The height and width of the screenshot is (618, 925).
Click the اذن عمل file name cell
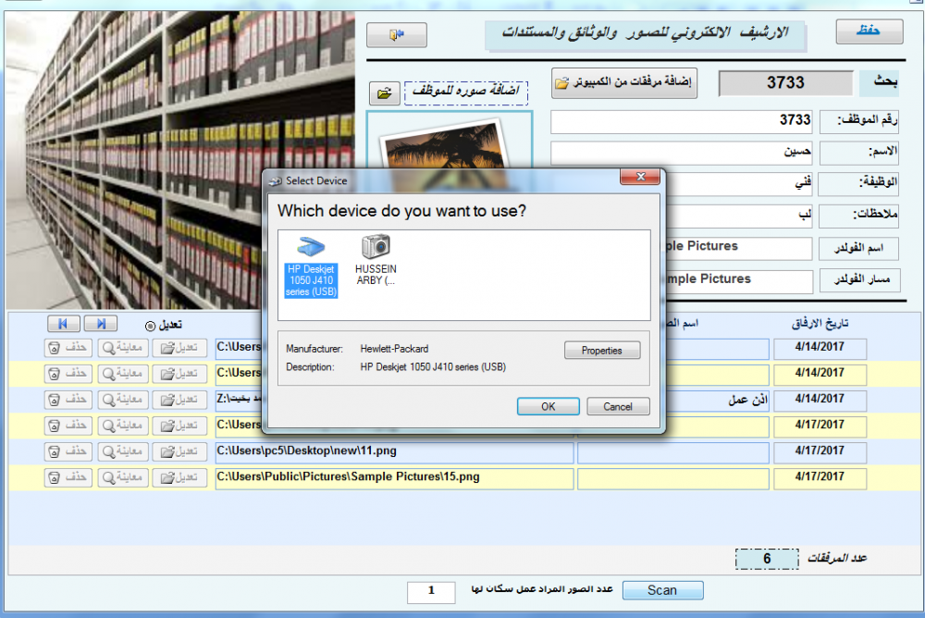(718, 401)
